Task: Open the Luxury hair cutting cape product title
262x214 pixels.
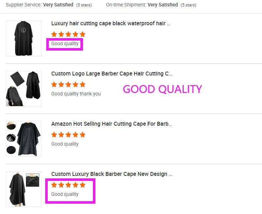Action: tap(111, 24)
